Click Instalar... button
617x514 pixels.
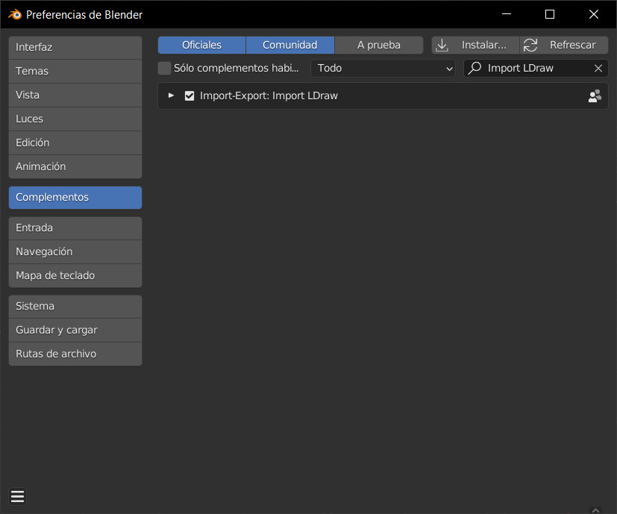475,46
